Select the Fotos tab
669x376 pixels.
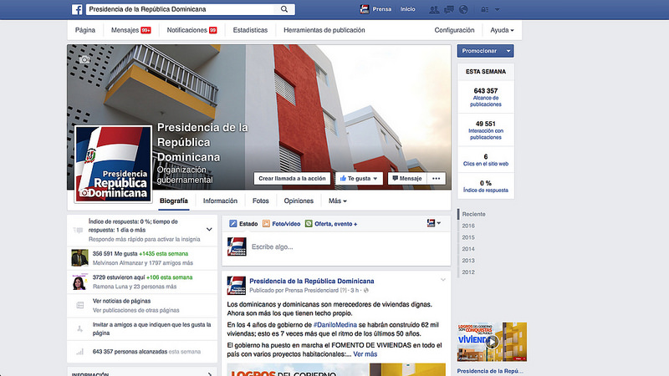[261, 201]
